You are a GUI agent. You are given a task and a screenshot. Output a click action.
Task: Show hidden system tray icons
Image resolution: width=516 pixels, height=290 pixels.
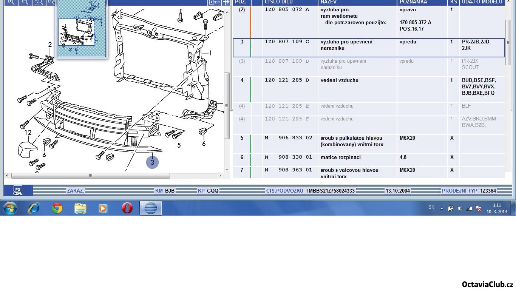[x=442, y=208]
